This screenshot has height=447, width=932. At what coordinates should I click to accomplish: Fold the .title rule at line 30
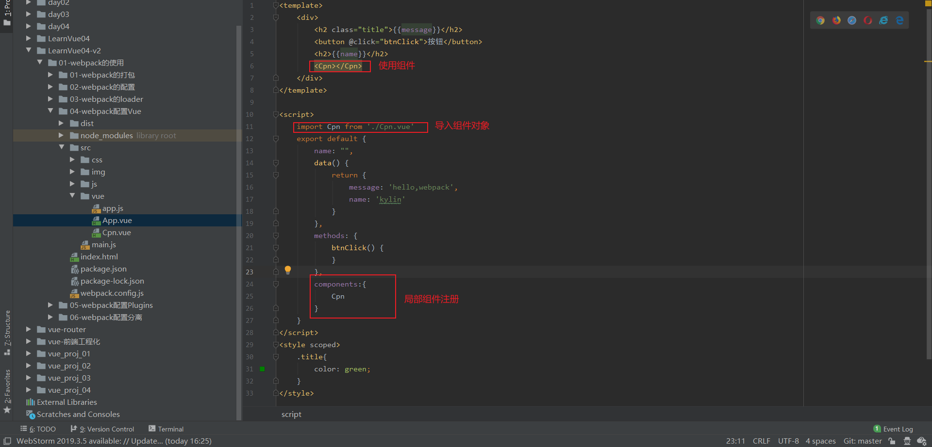(276, 357)
